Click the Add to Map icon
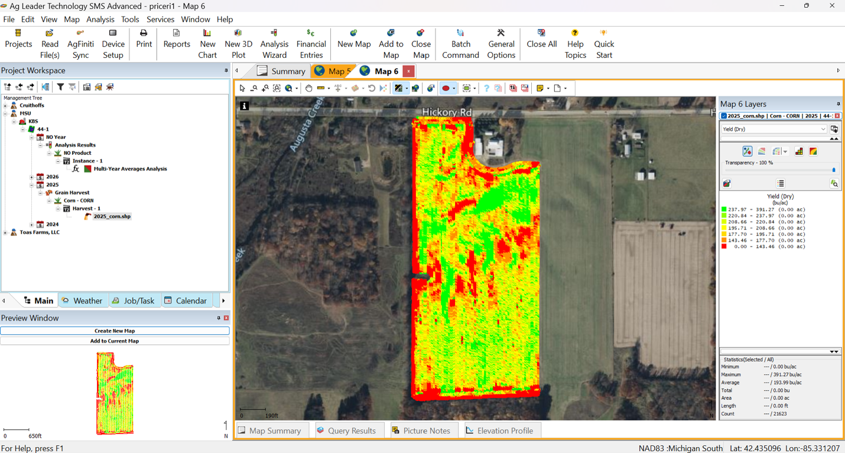845x453 pixels. tap(391, 33)
